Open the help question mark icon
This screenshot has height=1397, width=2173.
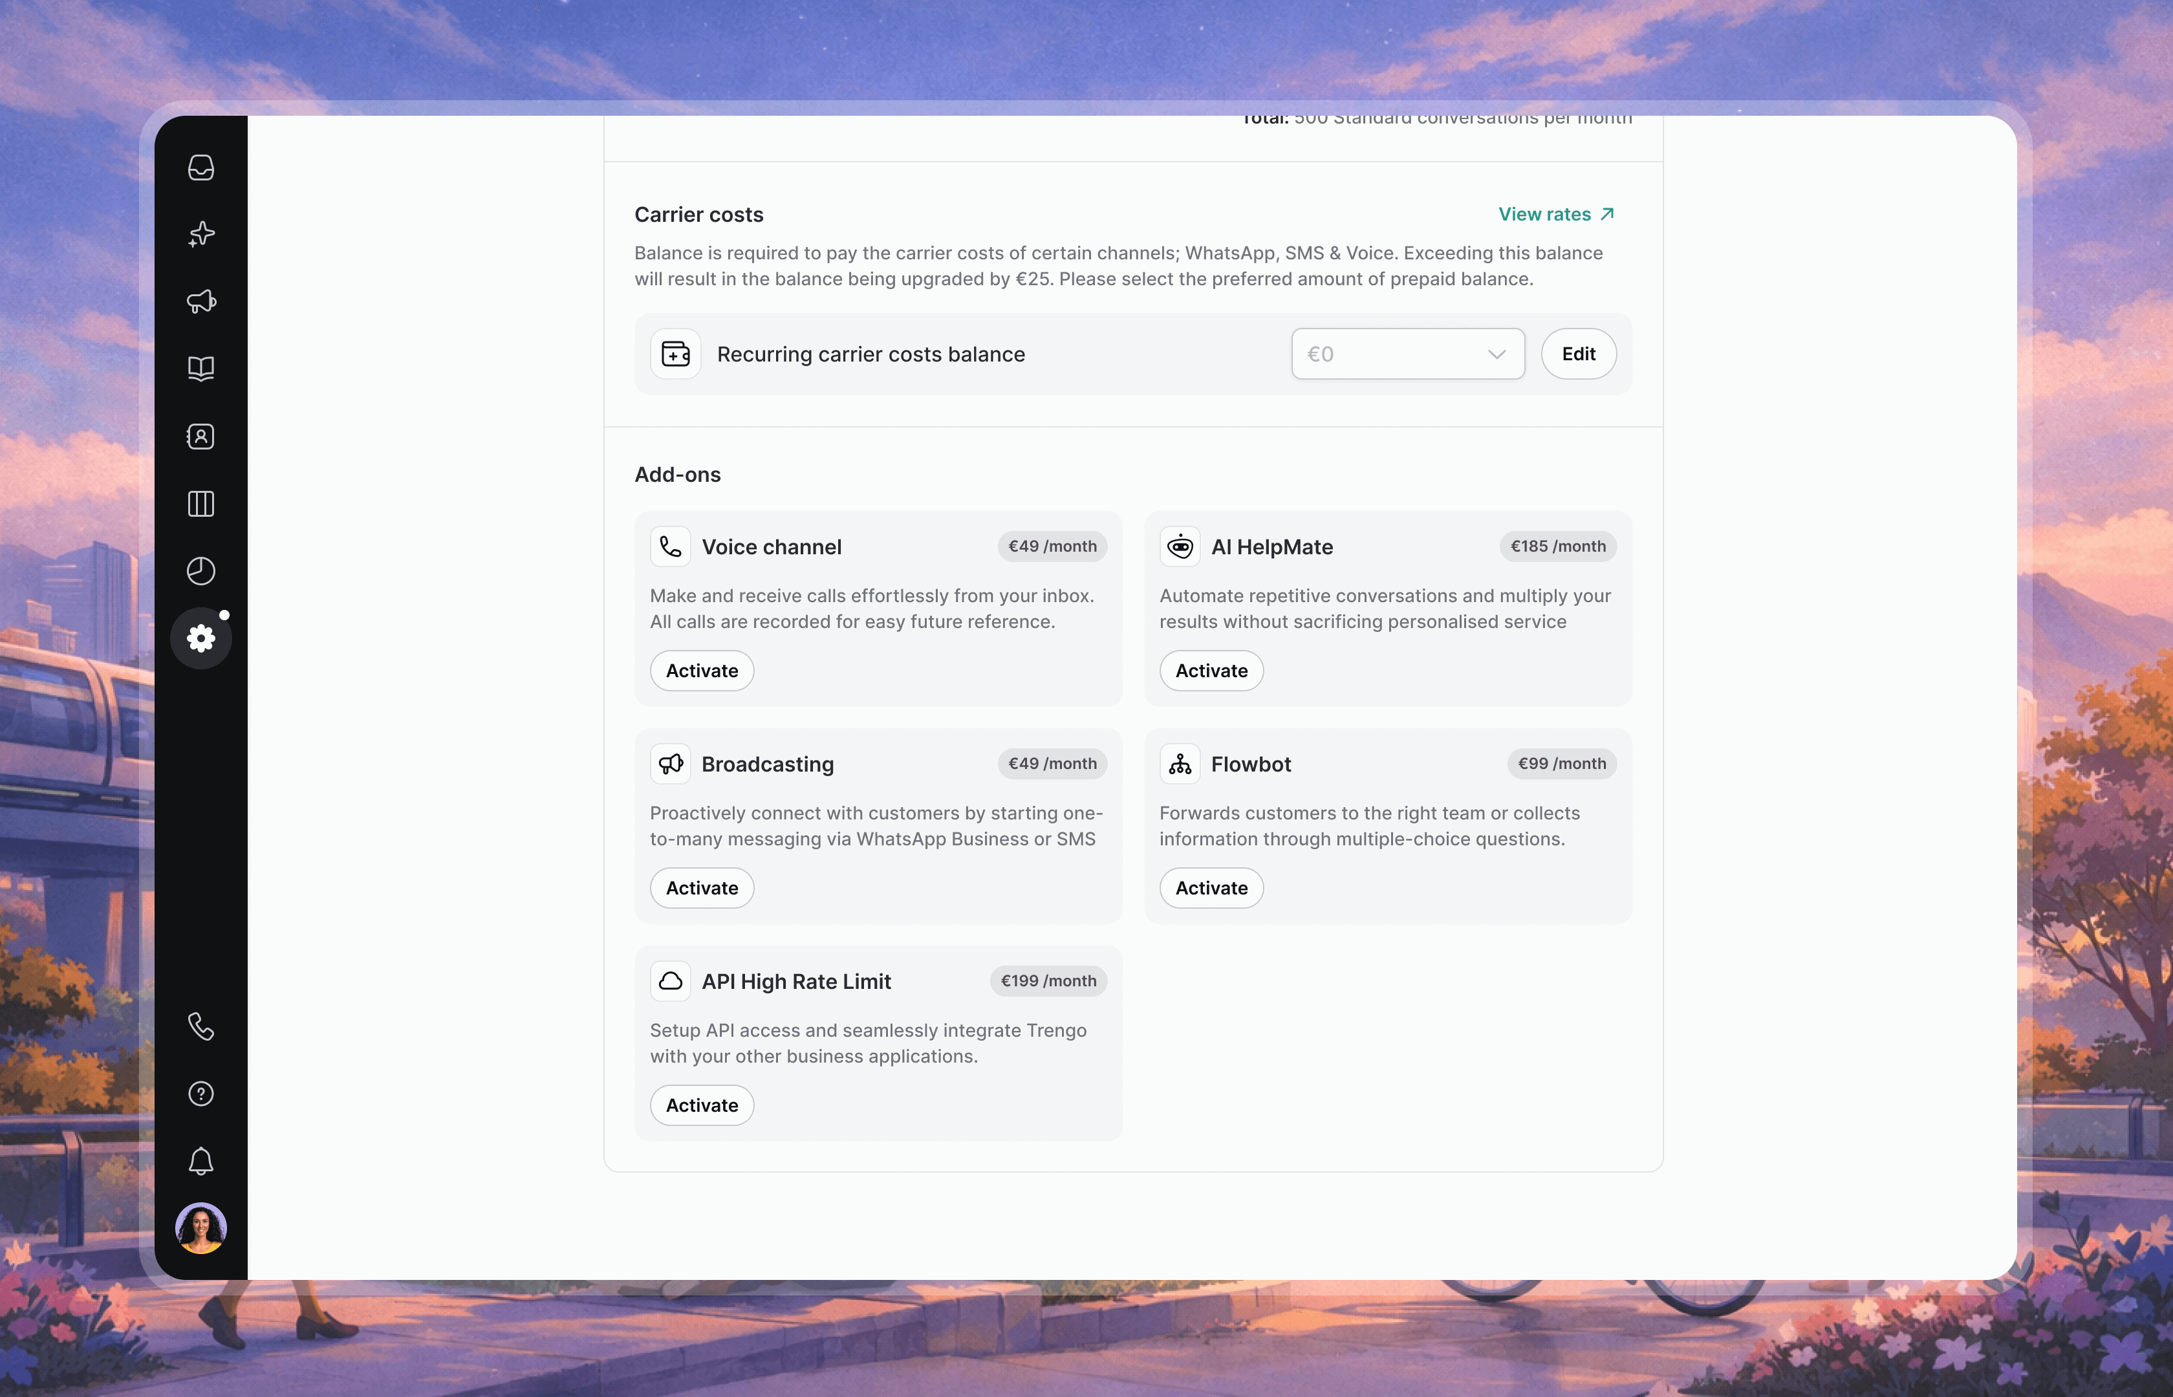tap(200, 1094)
